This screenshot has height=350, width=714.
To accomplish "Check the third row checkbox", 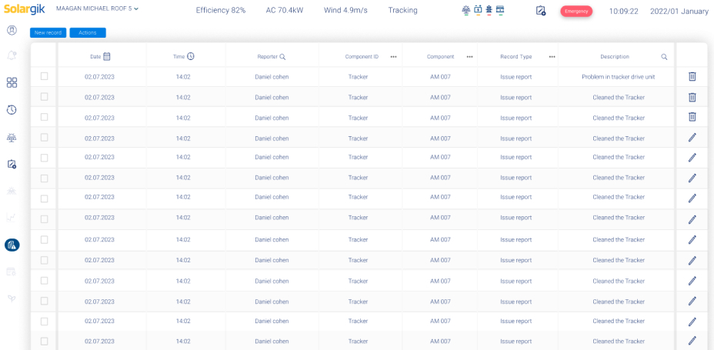I will click(44, 117).
